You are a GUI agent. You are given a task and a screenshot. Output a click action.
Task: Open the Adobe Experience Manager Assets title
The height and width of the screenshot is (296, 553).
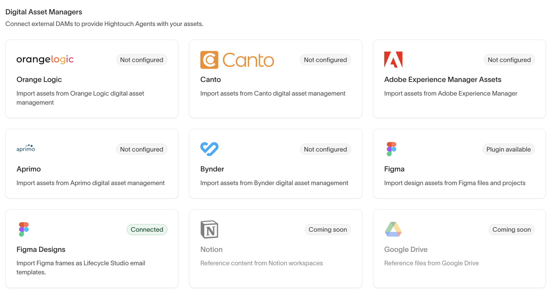[443, 79]
